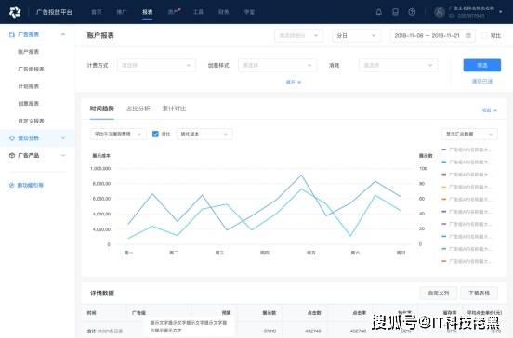Viewport: 513px width, 338px height.
Task: Open 创意报表 in the sidebar
Action: tap(29, 104)
